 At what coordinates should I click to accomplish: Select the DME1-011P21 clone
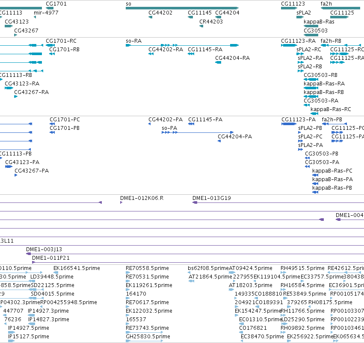tap(198, 262)
